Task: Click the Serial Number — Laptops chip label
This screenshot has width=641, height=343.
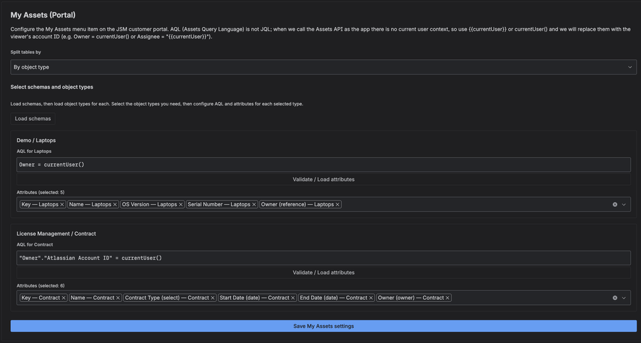Action: coord(219,204)
